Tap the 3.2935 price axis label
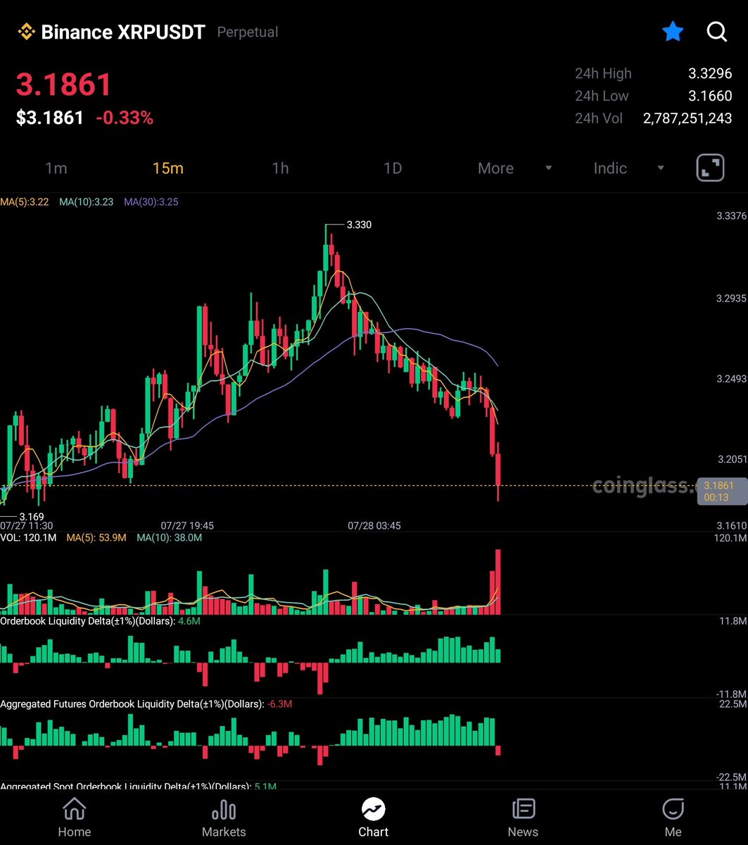Screen dimensions: 748x845 (732, 299)
